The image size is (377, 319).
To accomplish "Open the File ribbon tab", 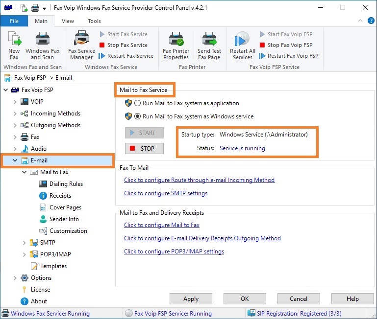I will (14, 21).
